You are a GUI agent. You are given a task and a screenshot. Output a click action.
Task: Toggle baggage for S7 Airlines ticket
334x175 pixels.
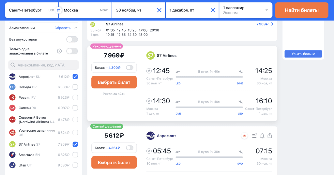click(x=129, y=68)
